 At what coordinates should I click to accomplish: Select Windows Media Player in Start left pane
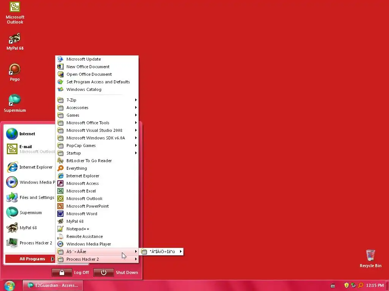[30, 182]
